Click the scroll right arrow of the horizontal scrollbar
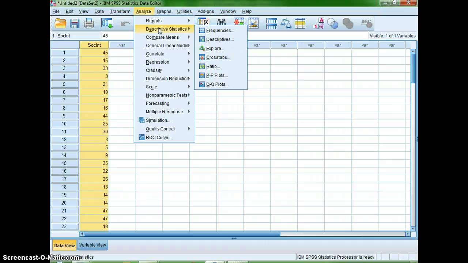Screen dimensions: 468x263 pyautogui.click(x=408, y=234)
